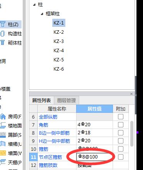143x170 pixels.
Task: Open the 墙面 wall surface icon
Action: pyautogui.click(x=3, y=153)
